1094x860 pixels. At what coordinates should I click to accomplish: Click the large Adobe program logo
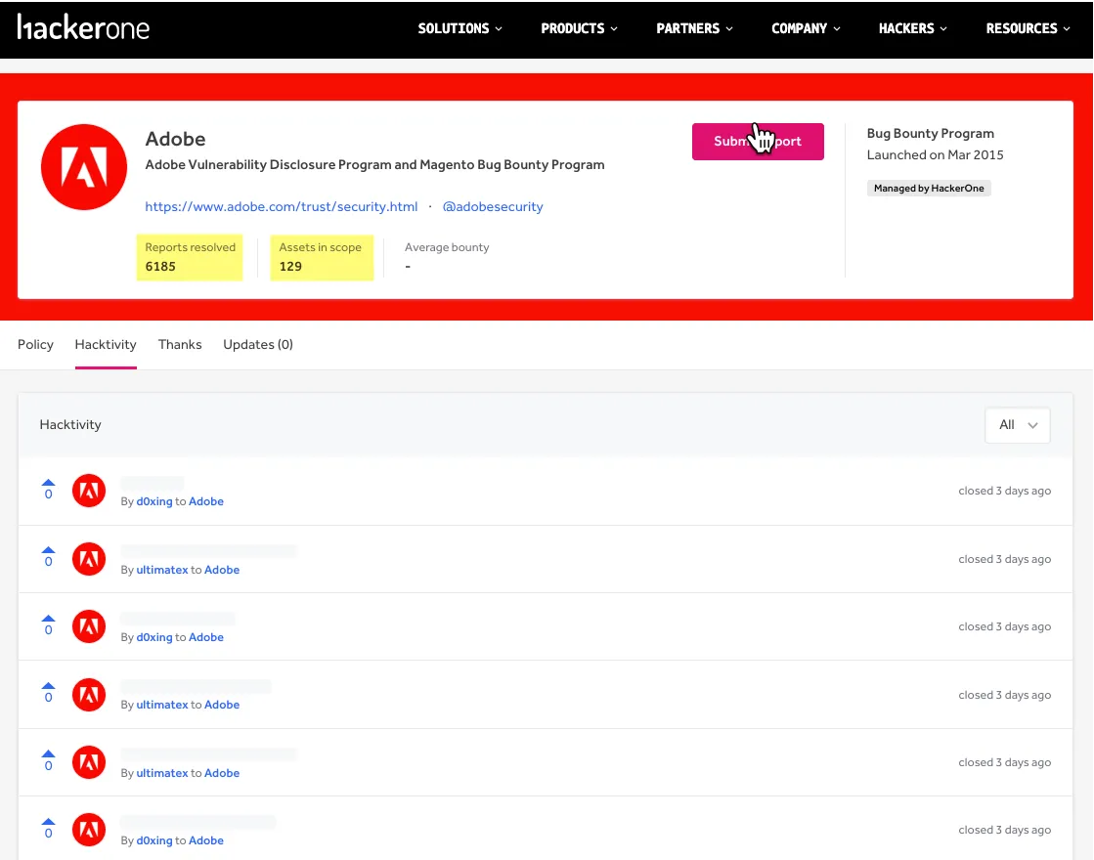(84, 167)
